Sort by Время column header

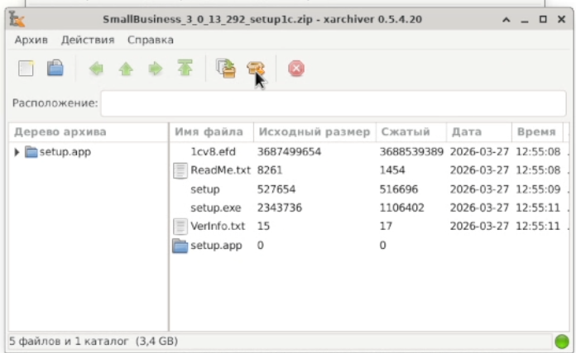click(x=537, y=132)
